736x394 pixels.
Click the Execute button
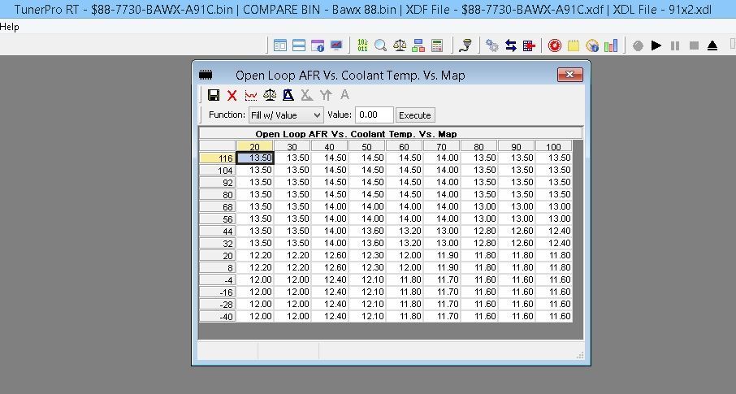[x=414, y=115]
